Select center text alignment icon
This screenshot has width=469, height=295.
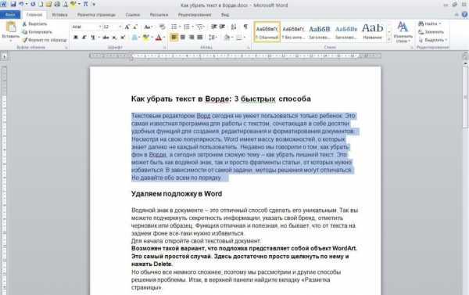(x=182, y=38)
